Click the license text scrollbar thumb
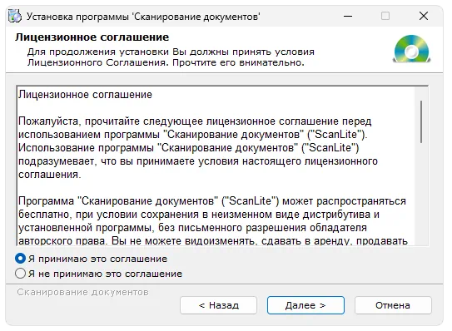 (421, 121)
